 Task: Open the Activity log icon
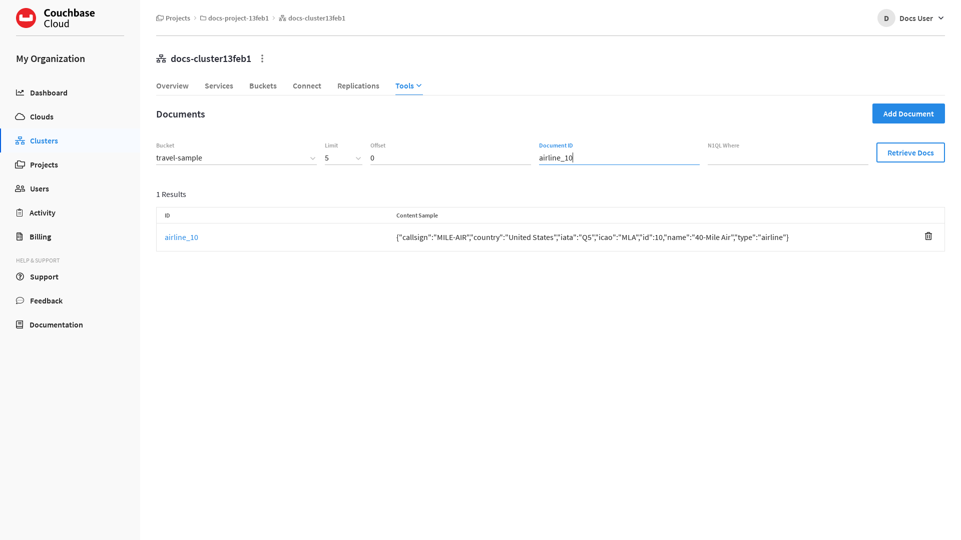point(20,212)
